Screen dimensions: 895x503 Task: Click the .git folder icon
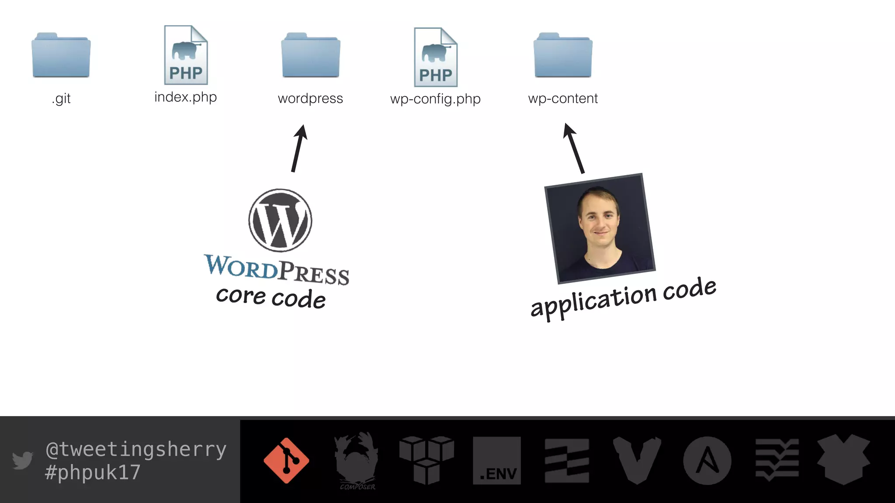[61, 55]
